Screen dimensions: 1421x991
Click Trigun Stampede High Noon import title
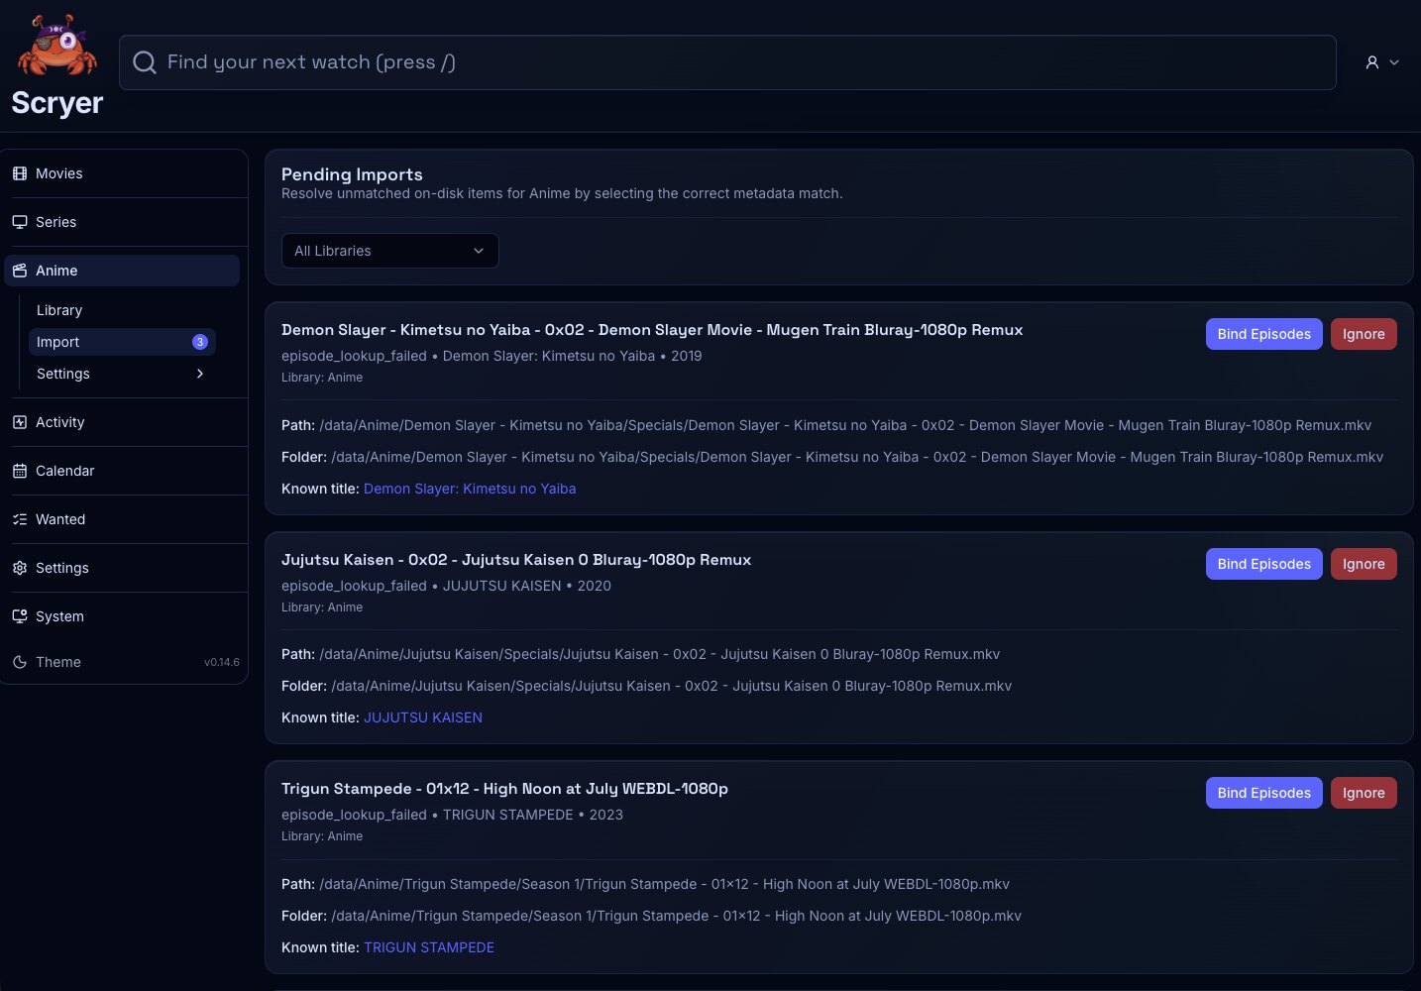pyautogui.click(x=504, y=789)
